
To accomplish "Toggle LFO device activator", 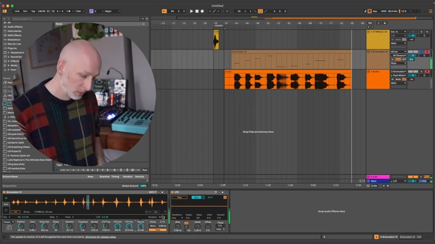I will [172, 192].
